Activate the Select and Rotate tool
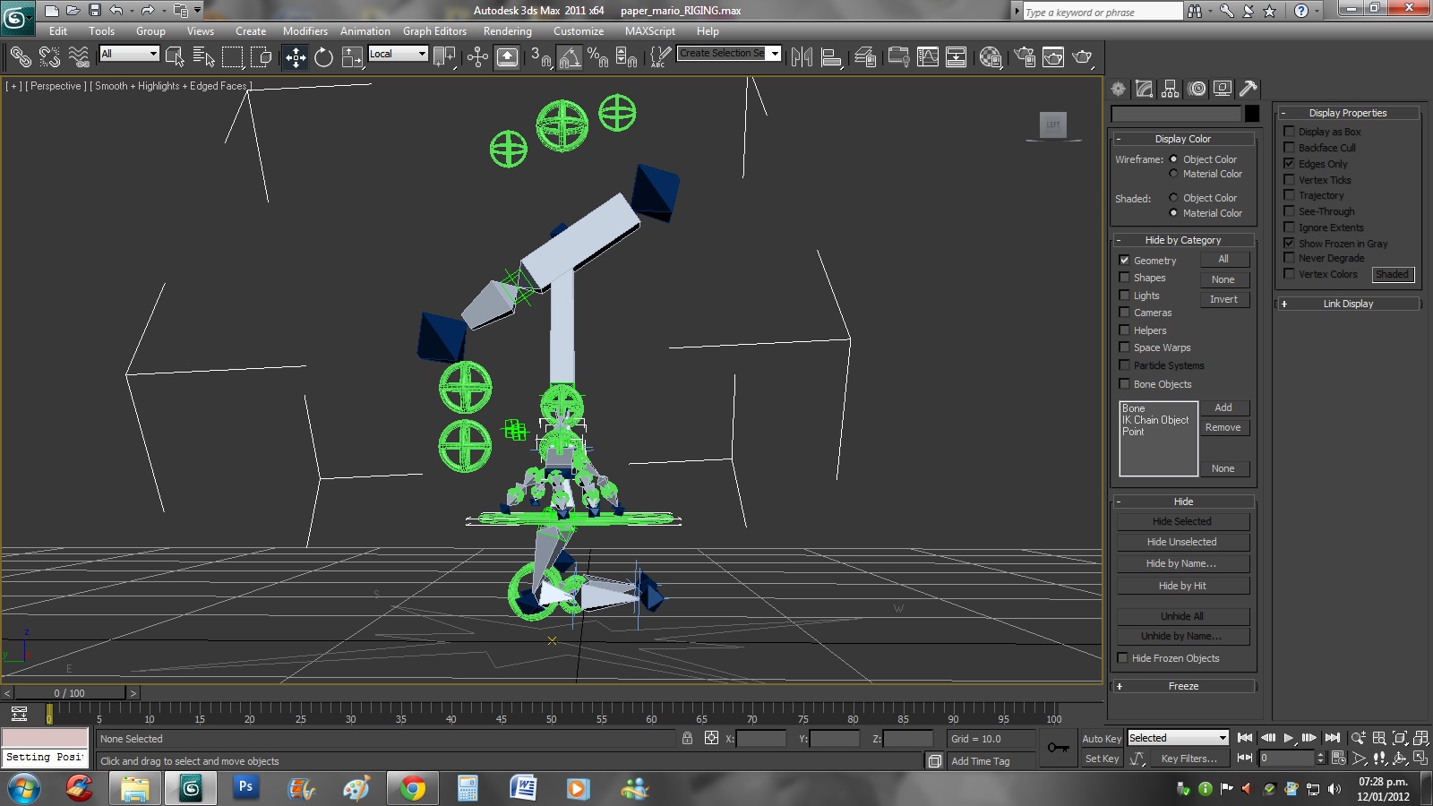Screen dimensions: 1433x806 pos(323,57)
